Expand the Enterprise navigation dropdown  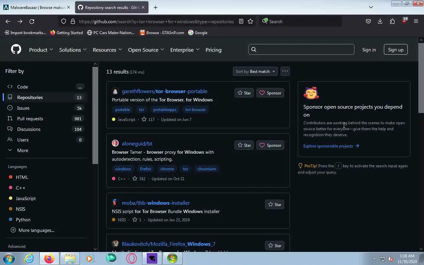[185, 50]
